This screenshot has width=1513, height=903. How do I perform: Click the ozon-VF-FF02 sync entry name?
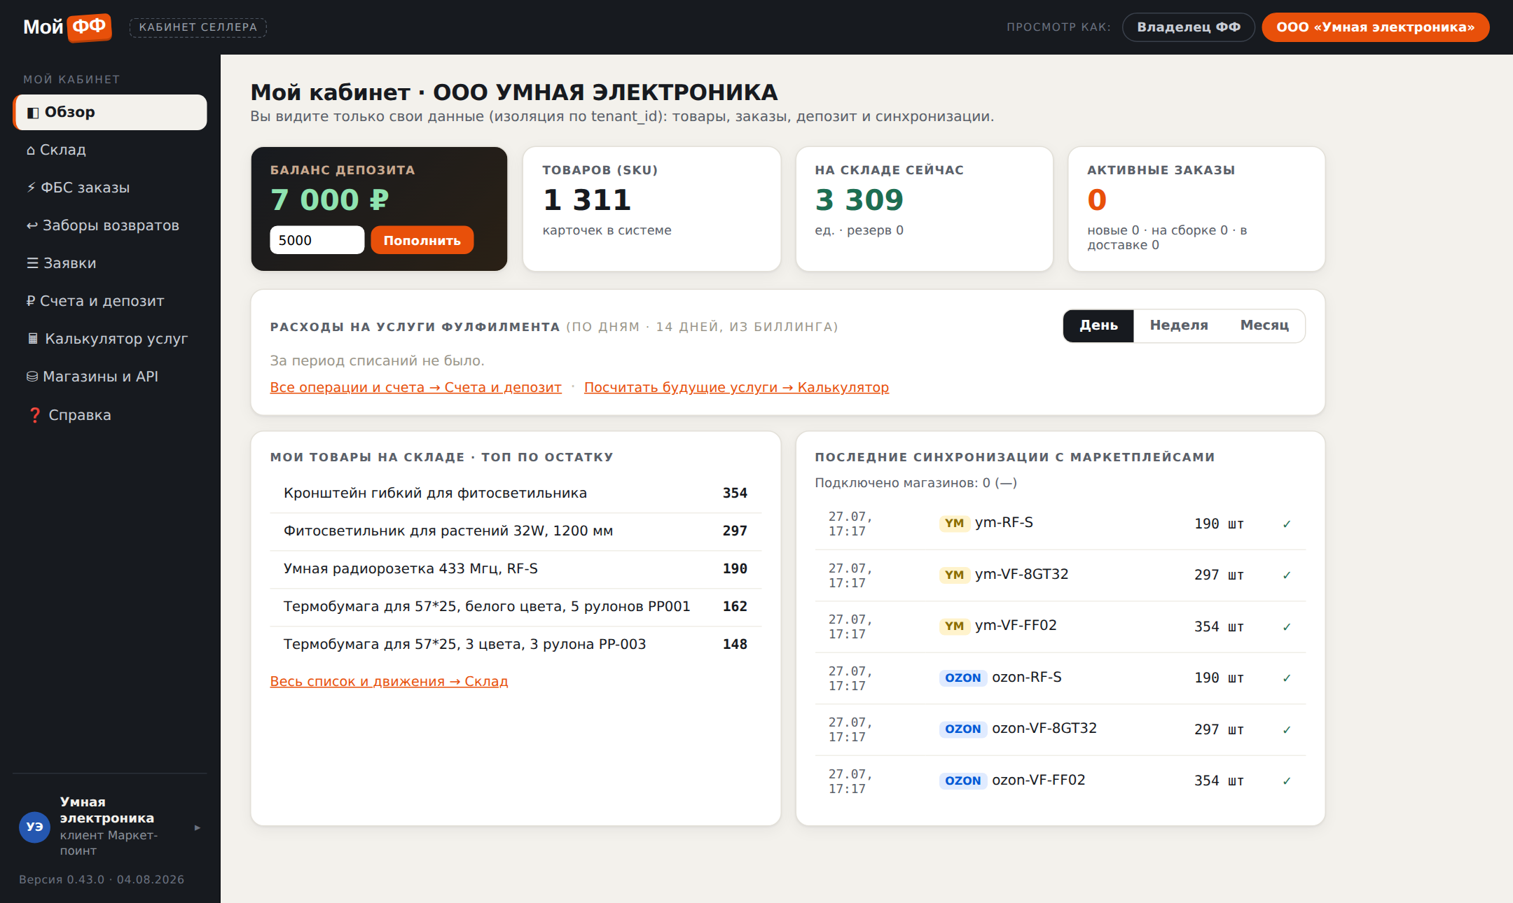pyautogui.click(x=1038, y=780)
